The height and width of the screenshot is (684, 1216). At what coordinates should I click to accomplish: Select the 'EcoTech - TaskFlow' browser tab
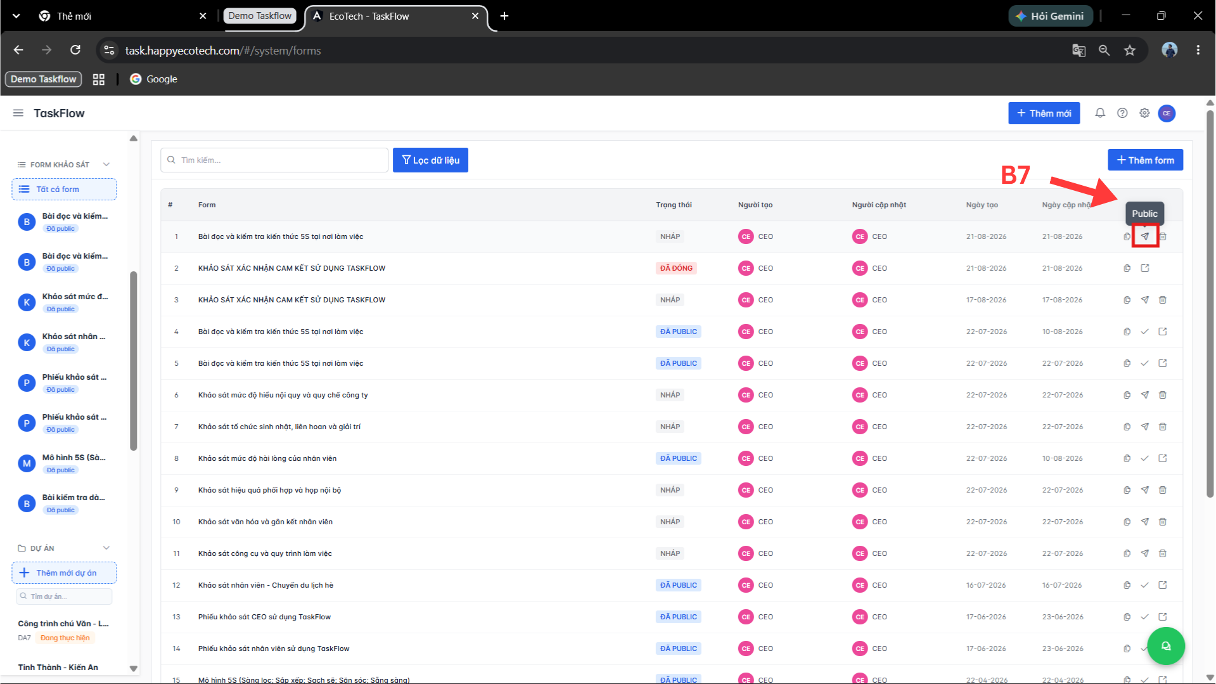(397, 16)
